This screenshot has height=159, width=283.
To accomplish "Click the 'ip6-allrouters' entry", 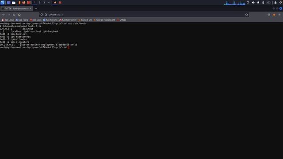I will click(20, 42).
